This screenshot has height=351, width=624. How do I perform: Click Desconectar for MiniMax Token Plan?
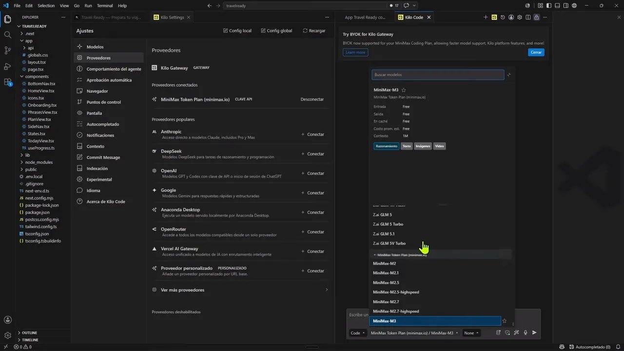(312, 99)
